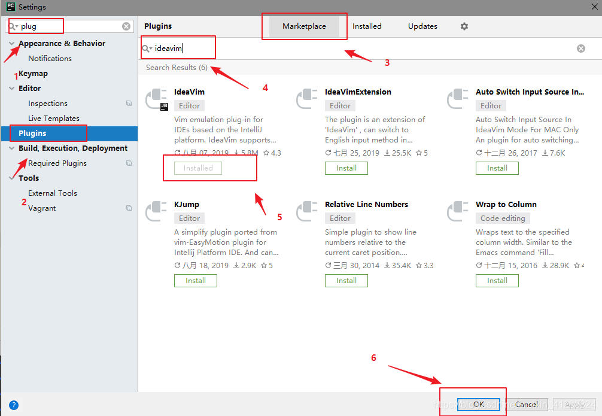Clear the 'ideavim' plugin search text
Viewport: 602px width, 416px height.
[x=581, y=48]
